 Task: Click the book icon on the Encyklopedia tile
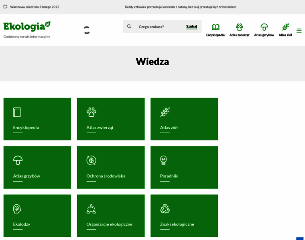[17, 112]
